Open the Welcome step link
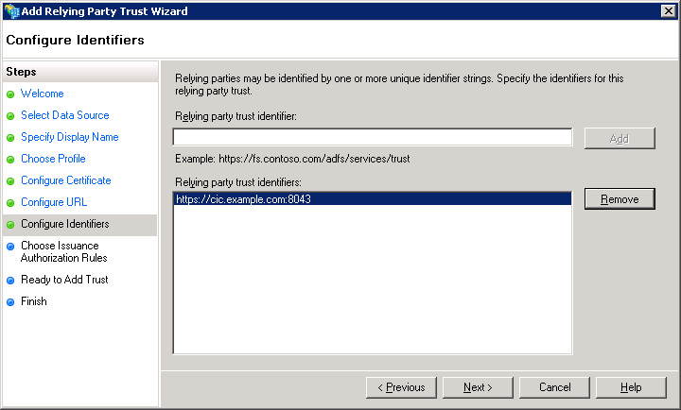Screen dimensions: 681x410 (x=43, y=94)
